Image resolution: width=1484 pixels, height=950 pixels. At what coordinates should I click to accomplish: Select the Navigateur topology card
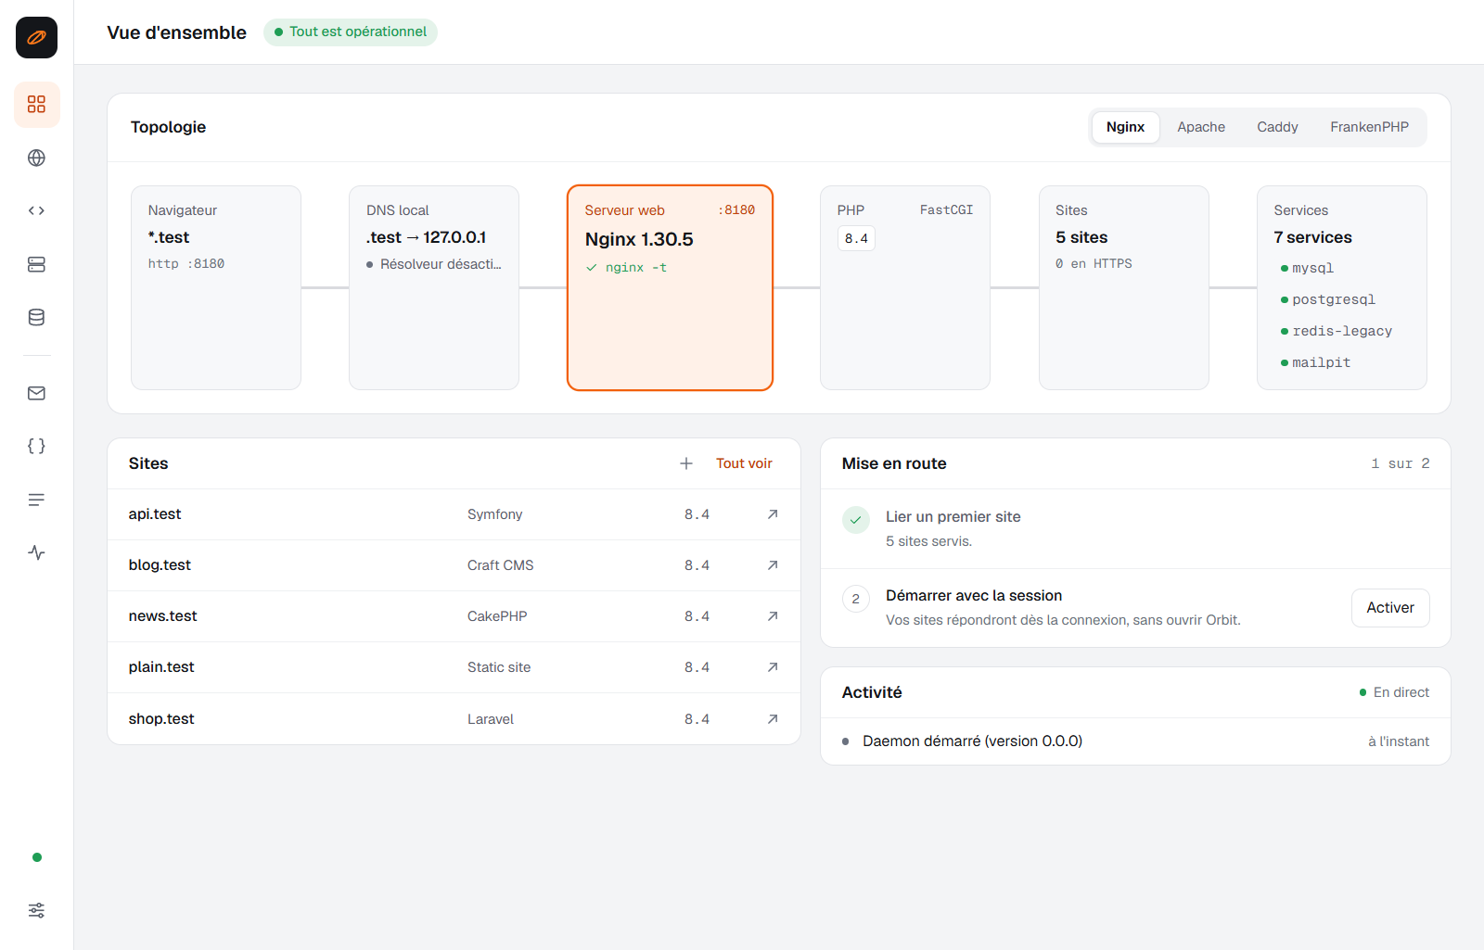(216, 287)
